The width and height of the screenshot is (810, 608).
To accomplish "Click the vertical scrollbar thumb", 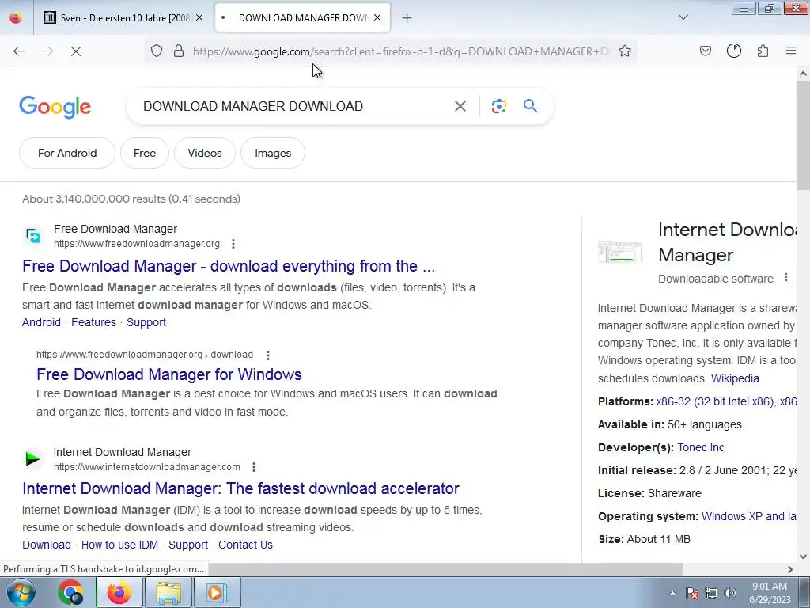I will tap(803, 135).
